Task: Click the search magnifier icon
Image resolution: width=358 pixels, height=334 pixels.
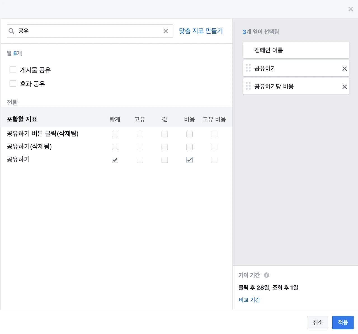Action: [11, 31]
